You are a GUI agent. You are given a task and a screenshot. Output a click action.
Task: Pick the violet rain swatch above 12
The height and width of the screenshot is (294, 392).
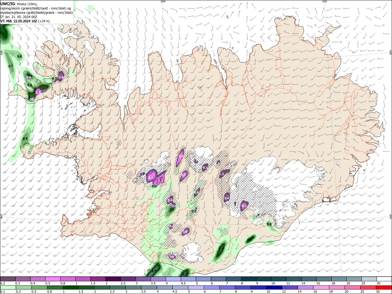[x=289, y=288]
